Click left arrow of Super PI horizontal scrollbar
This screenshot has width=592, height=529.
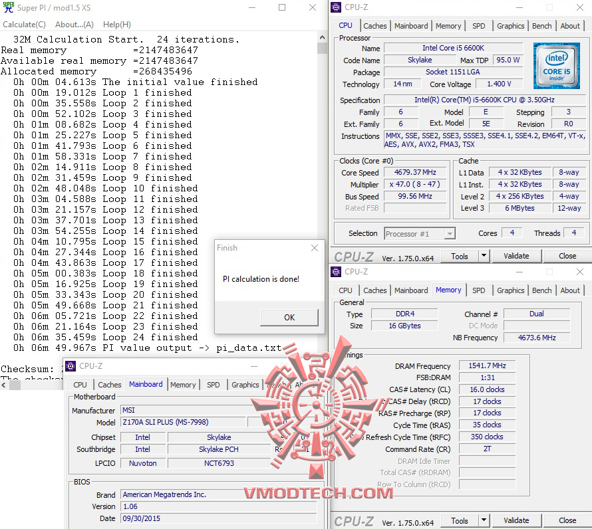point(4,385)
